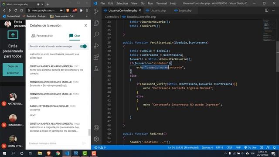The image size is (279, 157).
Task: Click the feedback icon in status bar
Action: pyautogui.click(x=268, y=147)
